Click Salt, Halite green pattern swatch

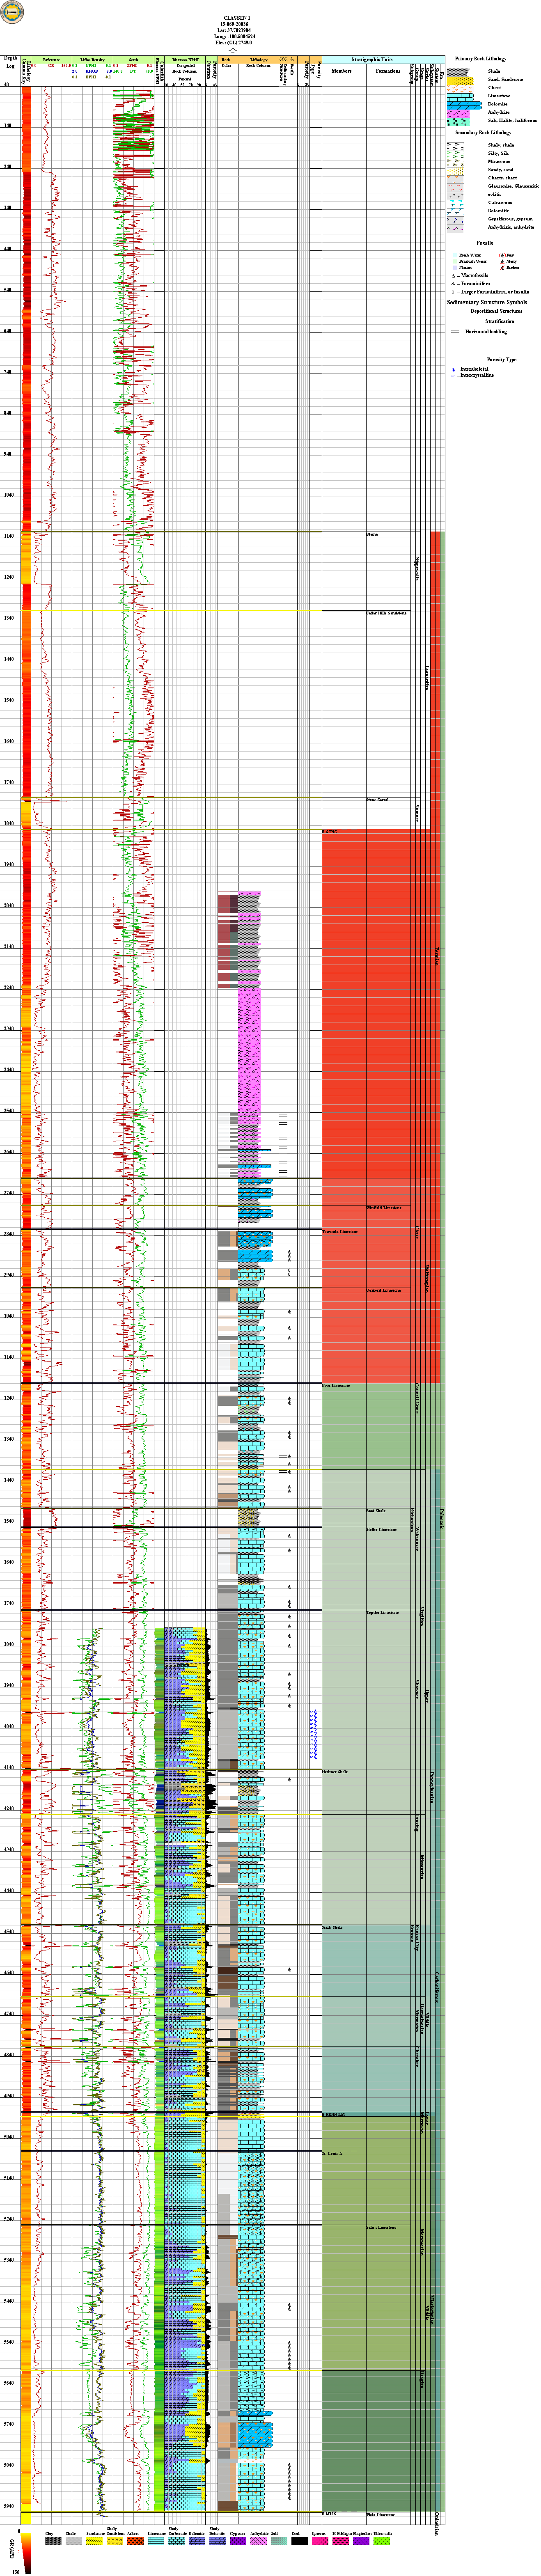(459, 122)
